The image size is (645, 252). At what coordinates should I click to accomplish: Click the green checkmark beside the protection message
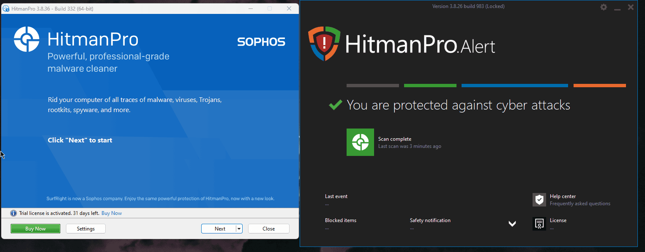[x=335, y=105]
